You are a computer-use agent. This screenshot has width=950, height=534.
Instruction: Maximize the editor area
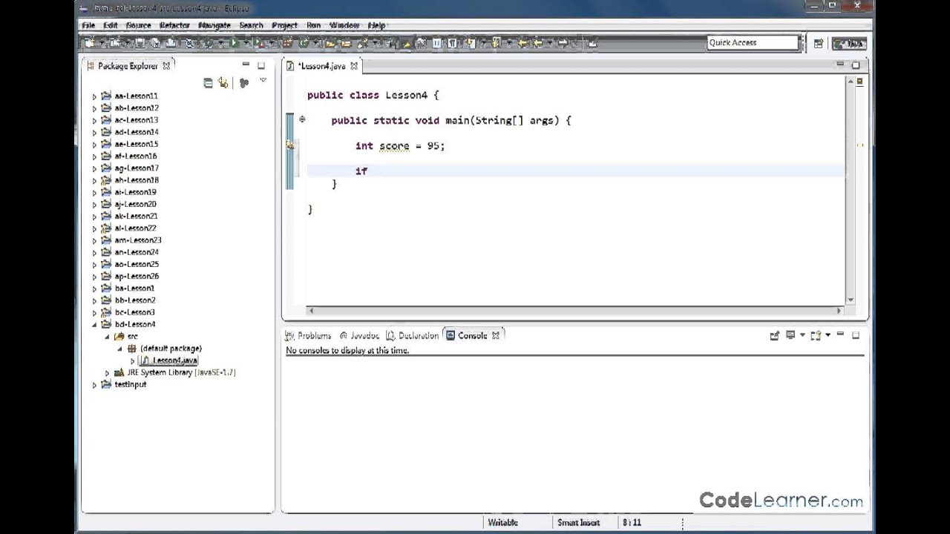[856, 65]
